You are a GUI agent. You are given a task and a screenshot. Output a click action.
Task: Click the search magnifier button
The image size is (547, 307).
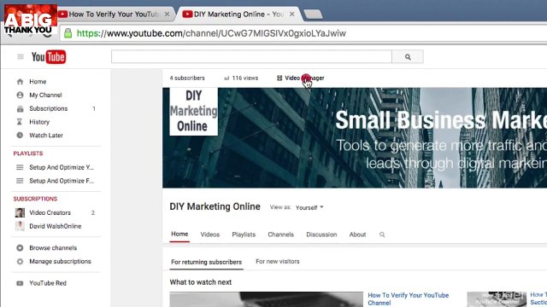[408, 57]
